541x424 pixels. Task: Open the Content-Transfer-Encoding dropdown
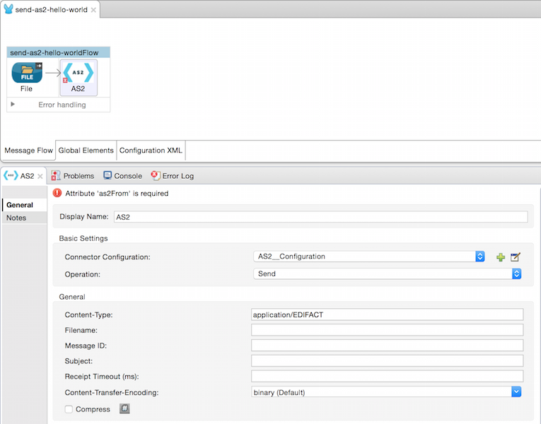[516, 392]
